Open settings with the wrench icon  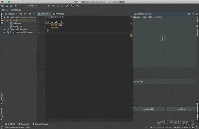click(67, 6)
